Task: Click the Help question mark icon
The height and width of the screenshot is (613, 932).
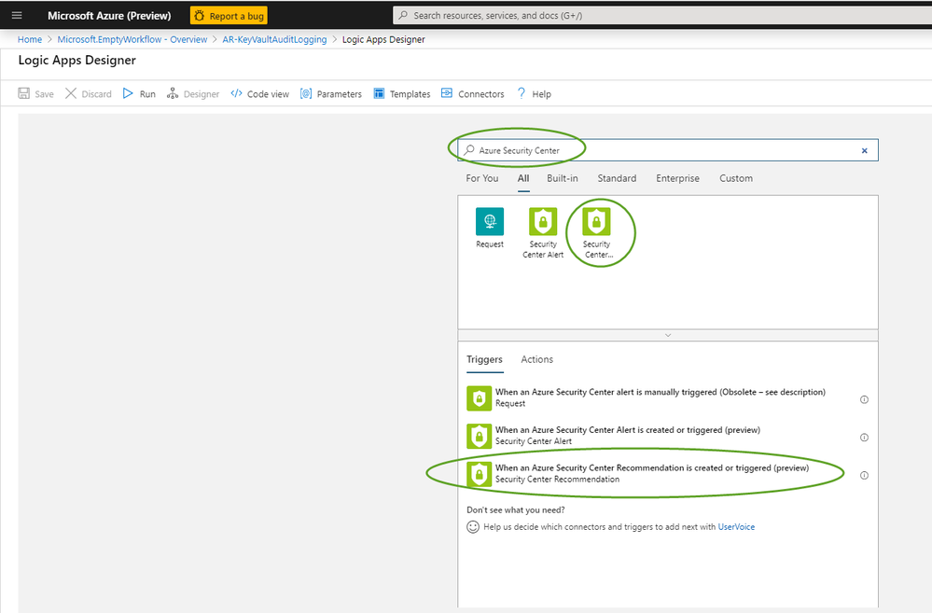Action: [522, 93]
